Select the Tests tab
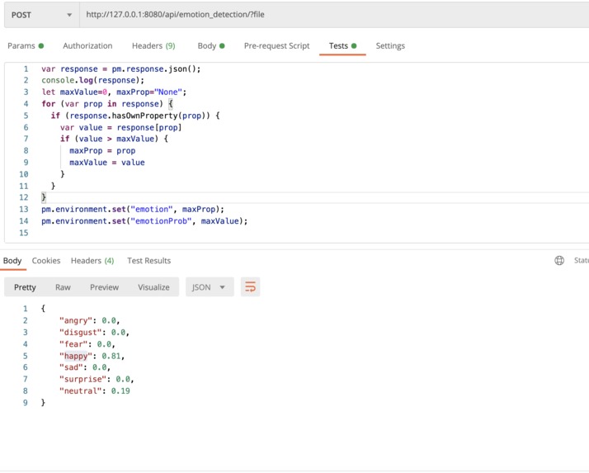The width and height of the screenshot is (589, 473). (x=342, y=46)
